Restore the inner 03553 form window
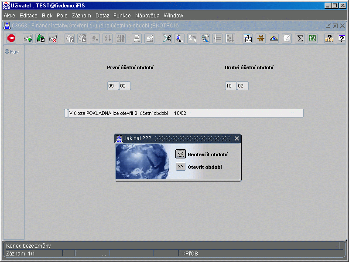 [x=335, y=26]
